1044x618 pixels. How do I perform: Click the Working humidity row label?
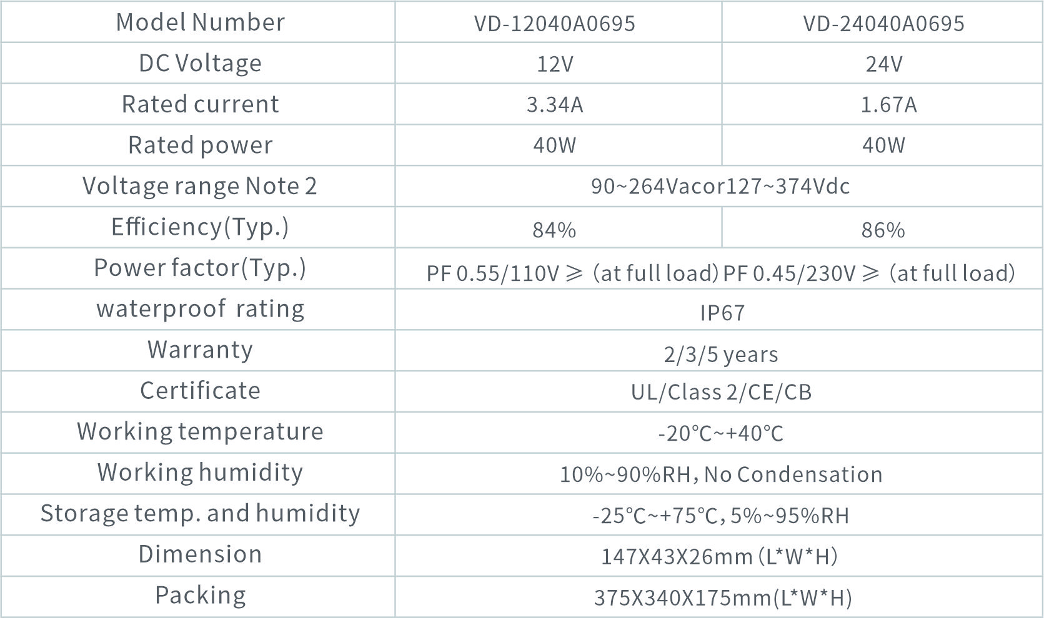200,473
